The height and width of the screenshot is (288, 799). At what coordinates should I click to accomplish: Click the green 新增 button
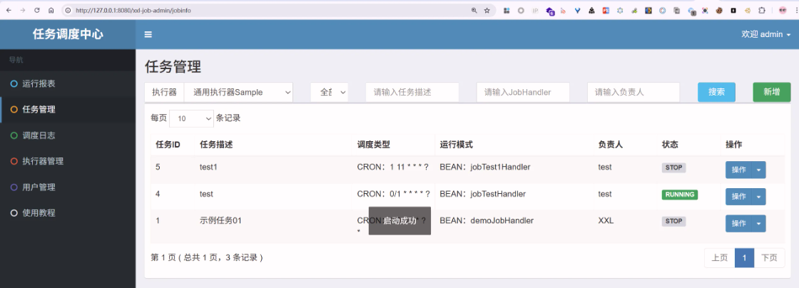[771, 92]
